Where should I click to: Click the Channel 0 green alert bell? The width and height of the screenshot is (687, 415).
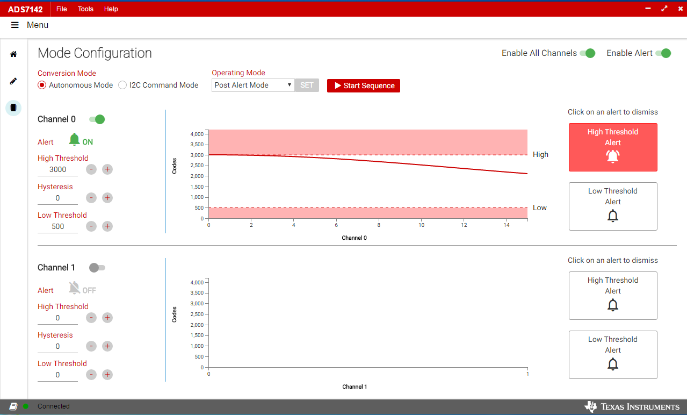(75, 140)
